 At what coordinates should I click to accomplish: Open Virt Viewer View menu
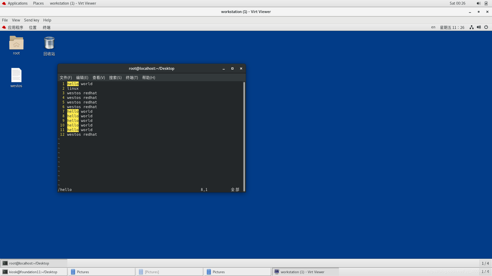[16, 20]
